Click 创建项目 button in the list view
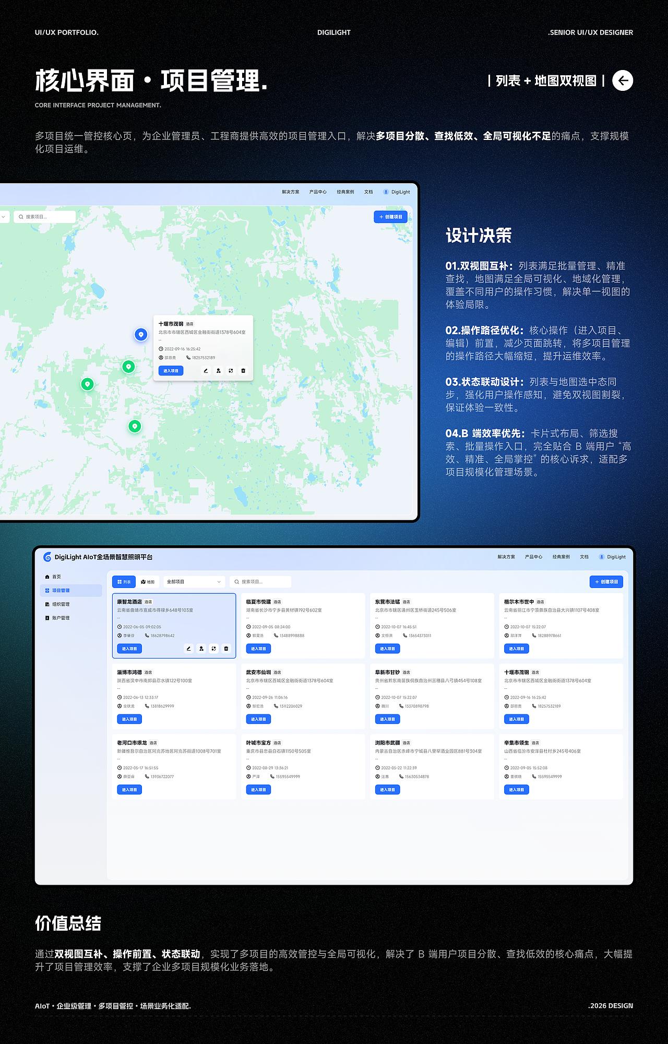Viewport: 668px width, 1044px height. pos(606,582)
